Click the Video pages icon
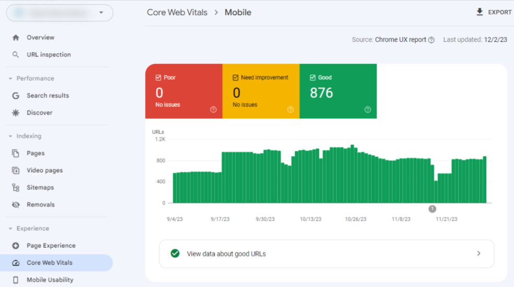 point(16,171)
